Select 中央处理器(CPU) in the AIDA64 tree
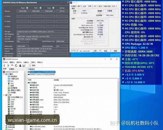Viewport: 163px width, 130px height. click(15, 97)
